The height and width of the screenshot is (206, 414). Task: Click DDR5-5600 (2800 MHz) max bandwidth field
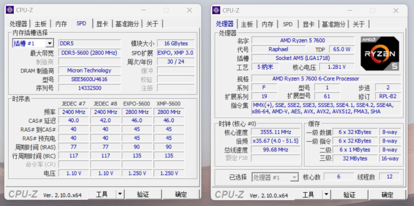click(x=89, y=53)
